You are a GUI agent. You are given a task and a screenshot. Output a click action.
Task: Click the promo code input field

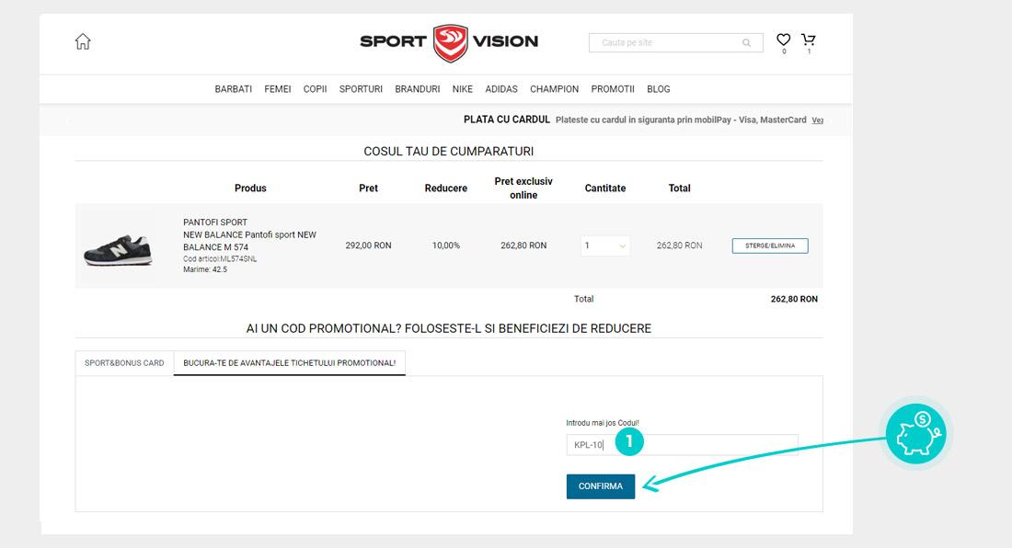point(683,445)
